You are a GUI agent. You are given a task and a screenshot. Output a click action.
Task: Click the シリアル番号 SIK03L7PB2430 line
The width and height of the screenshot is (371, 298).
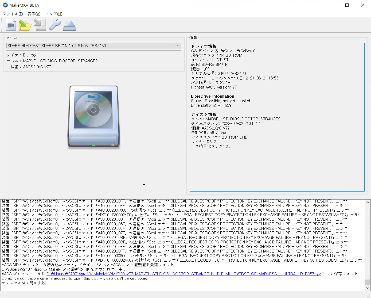tap(218, 74)
